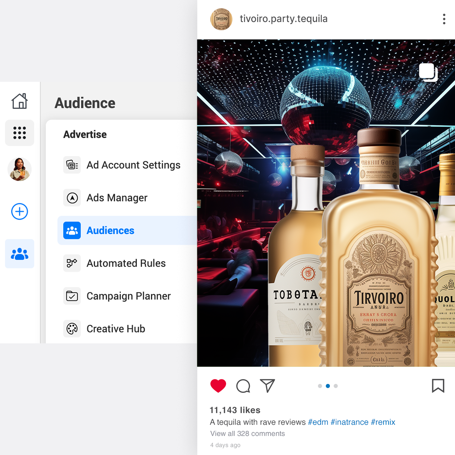Image resolution: width=455 pixels, height=455 pixels.
Task: Click the comment bubble icon
Action: 243,386
